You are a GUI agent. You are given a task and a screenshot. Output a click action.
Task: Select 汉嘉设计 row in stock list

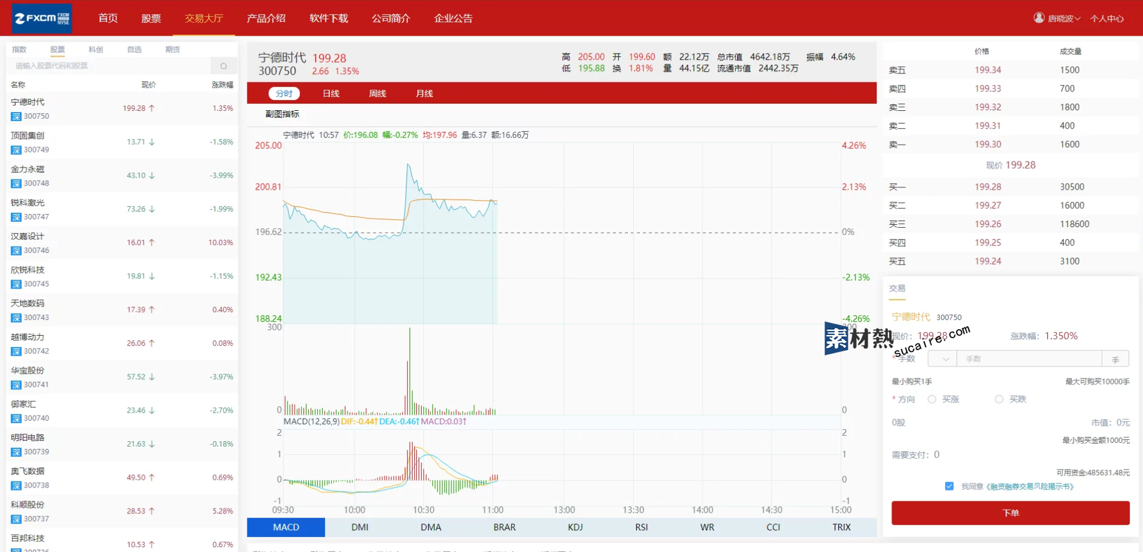click(122, 243)
